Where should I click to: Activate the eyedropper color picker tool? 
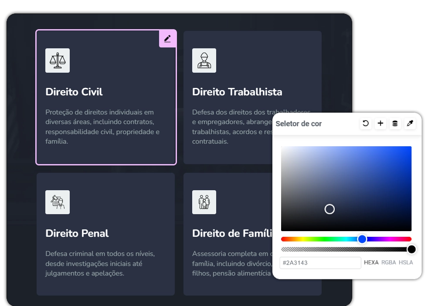tap(410, 124)
